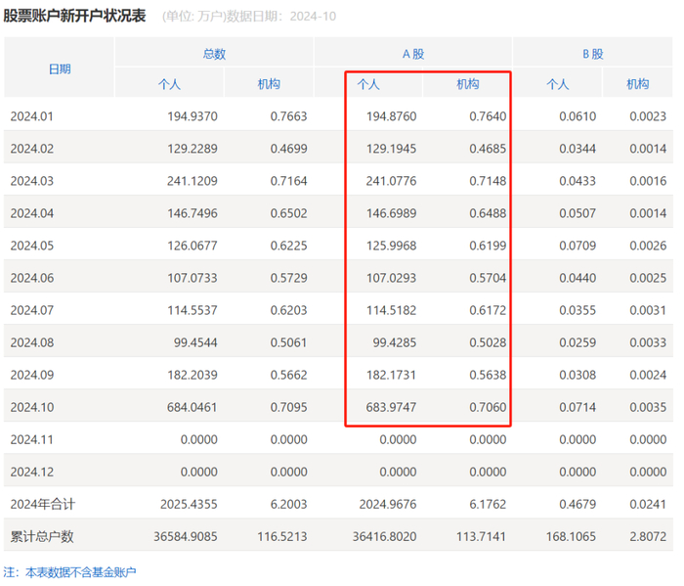
Task: Click value 182.1731 in 2024.09 row
Action: click(x=391, y=375)
